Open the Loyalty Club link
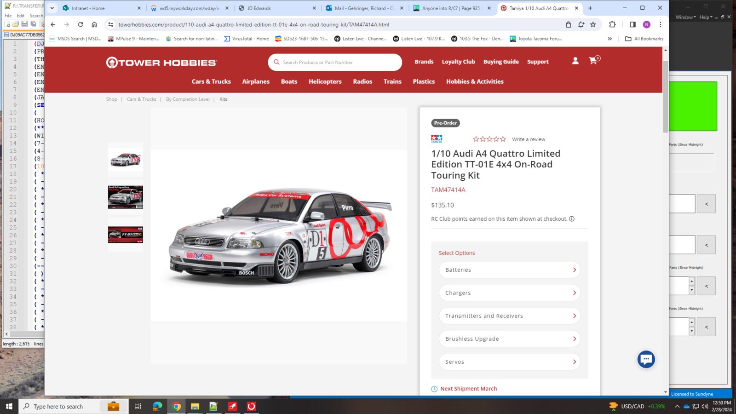This screenshot has width=736, height=414. coord(458,62)
